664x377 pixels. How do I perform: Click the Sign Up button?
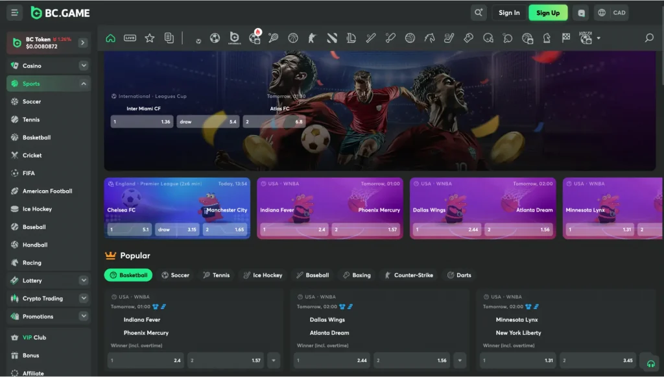pyautogui.click(x=548, y=13)
